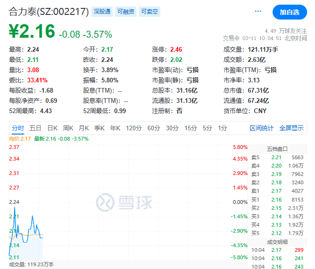Viewport: 315px width, 269px height.
Task: Click the 换手 value 3.89%
Action: [x=110, y=70]
